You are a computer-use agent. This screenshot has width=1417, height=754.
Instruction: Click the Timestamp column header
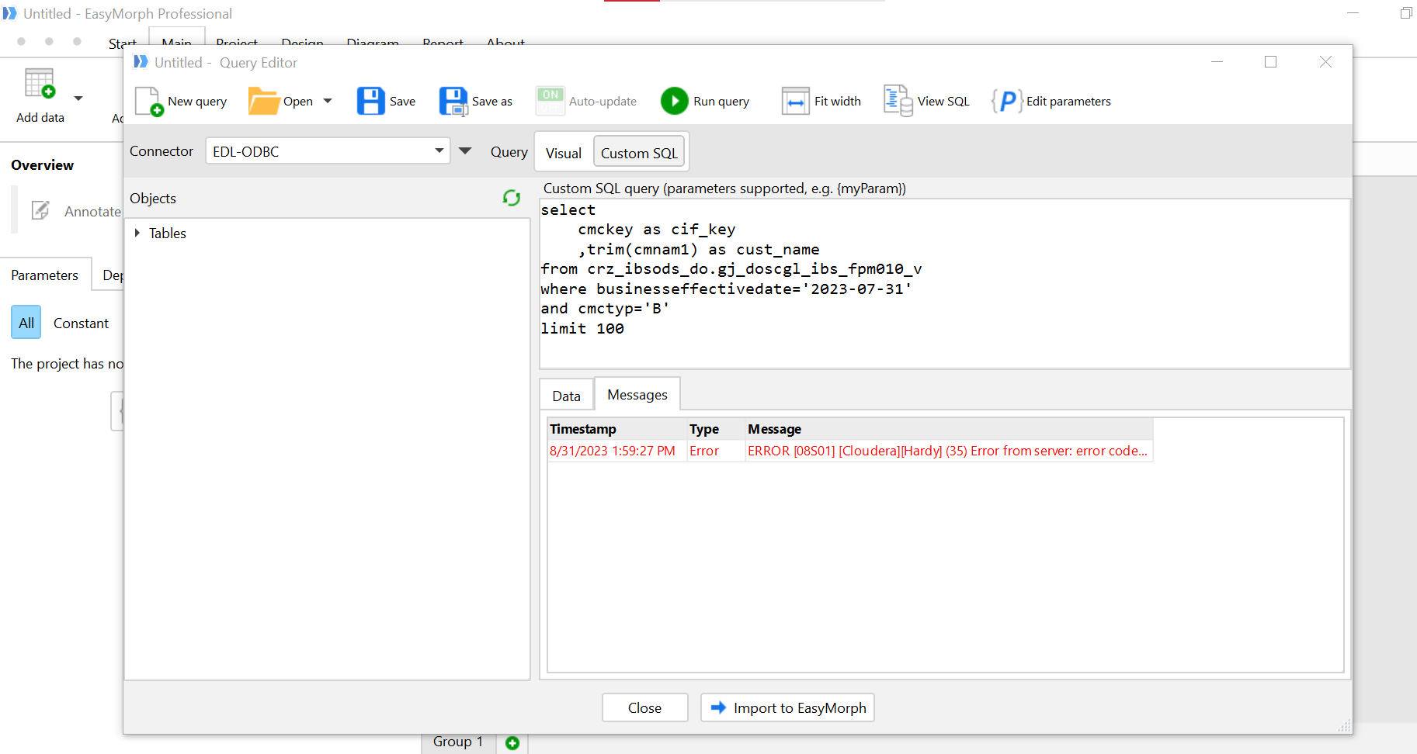point(617,429)
